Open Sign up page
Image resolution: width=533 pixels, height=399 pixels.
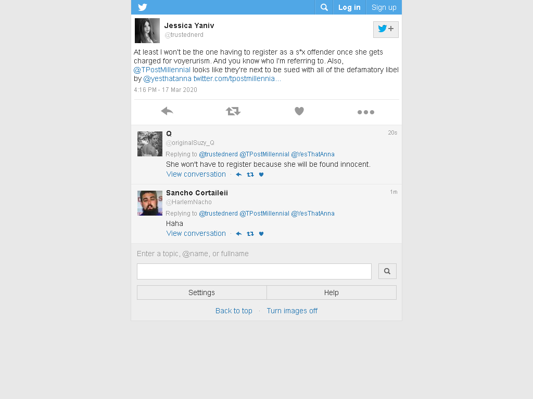click(x=384, y=7)
